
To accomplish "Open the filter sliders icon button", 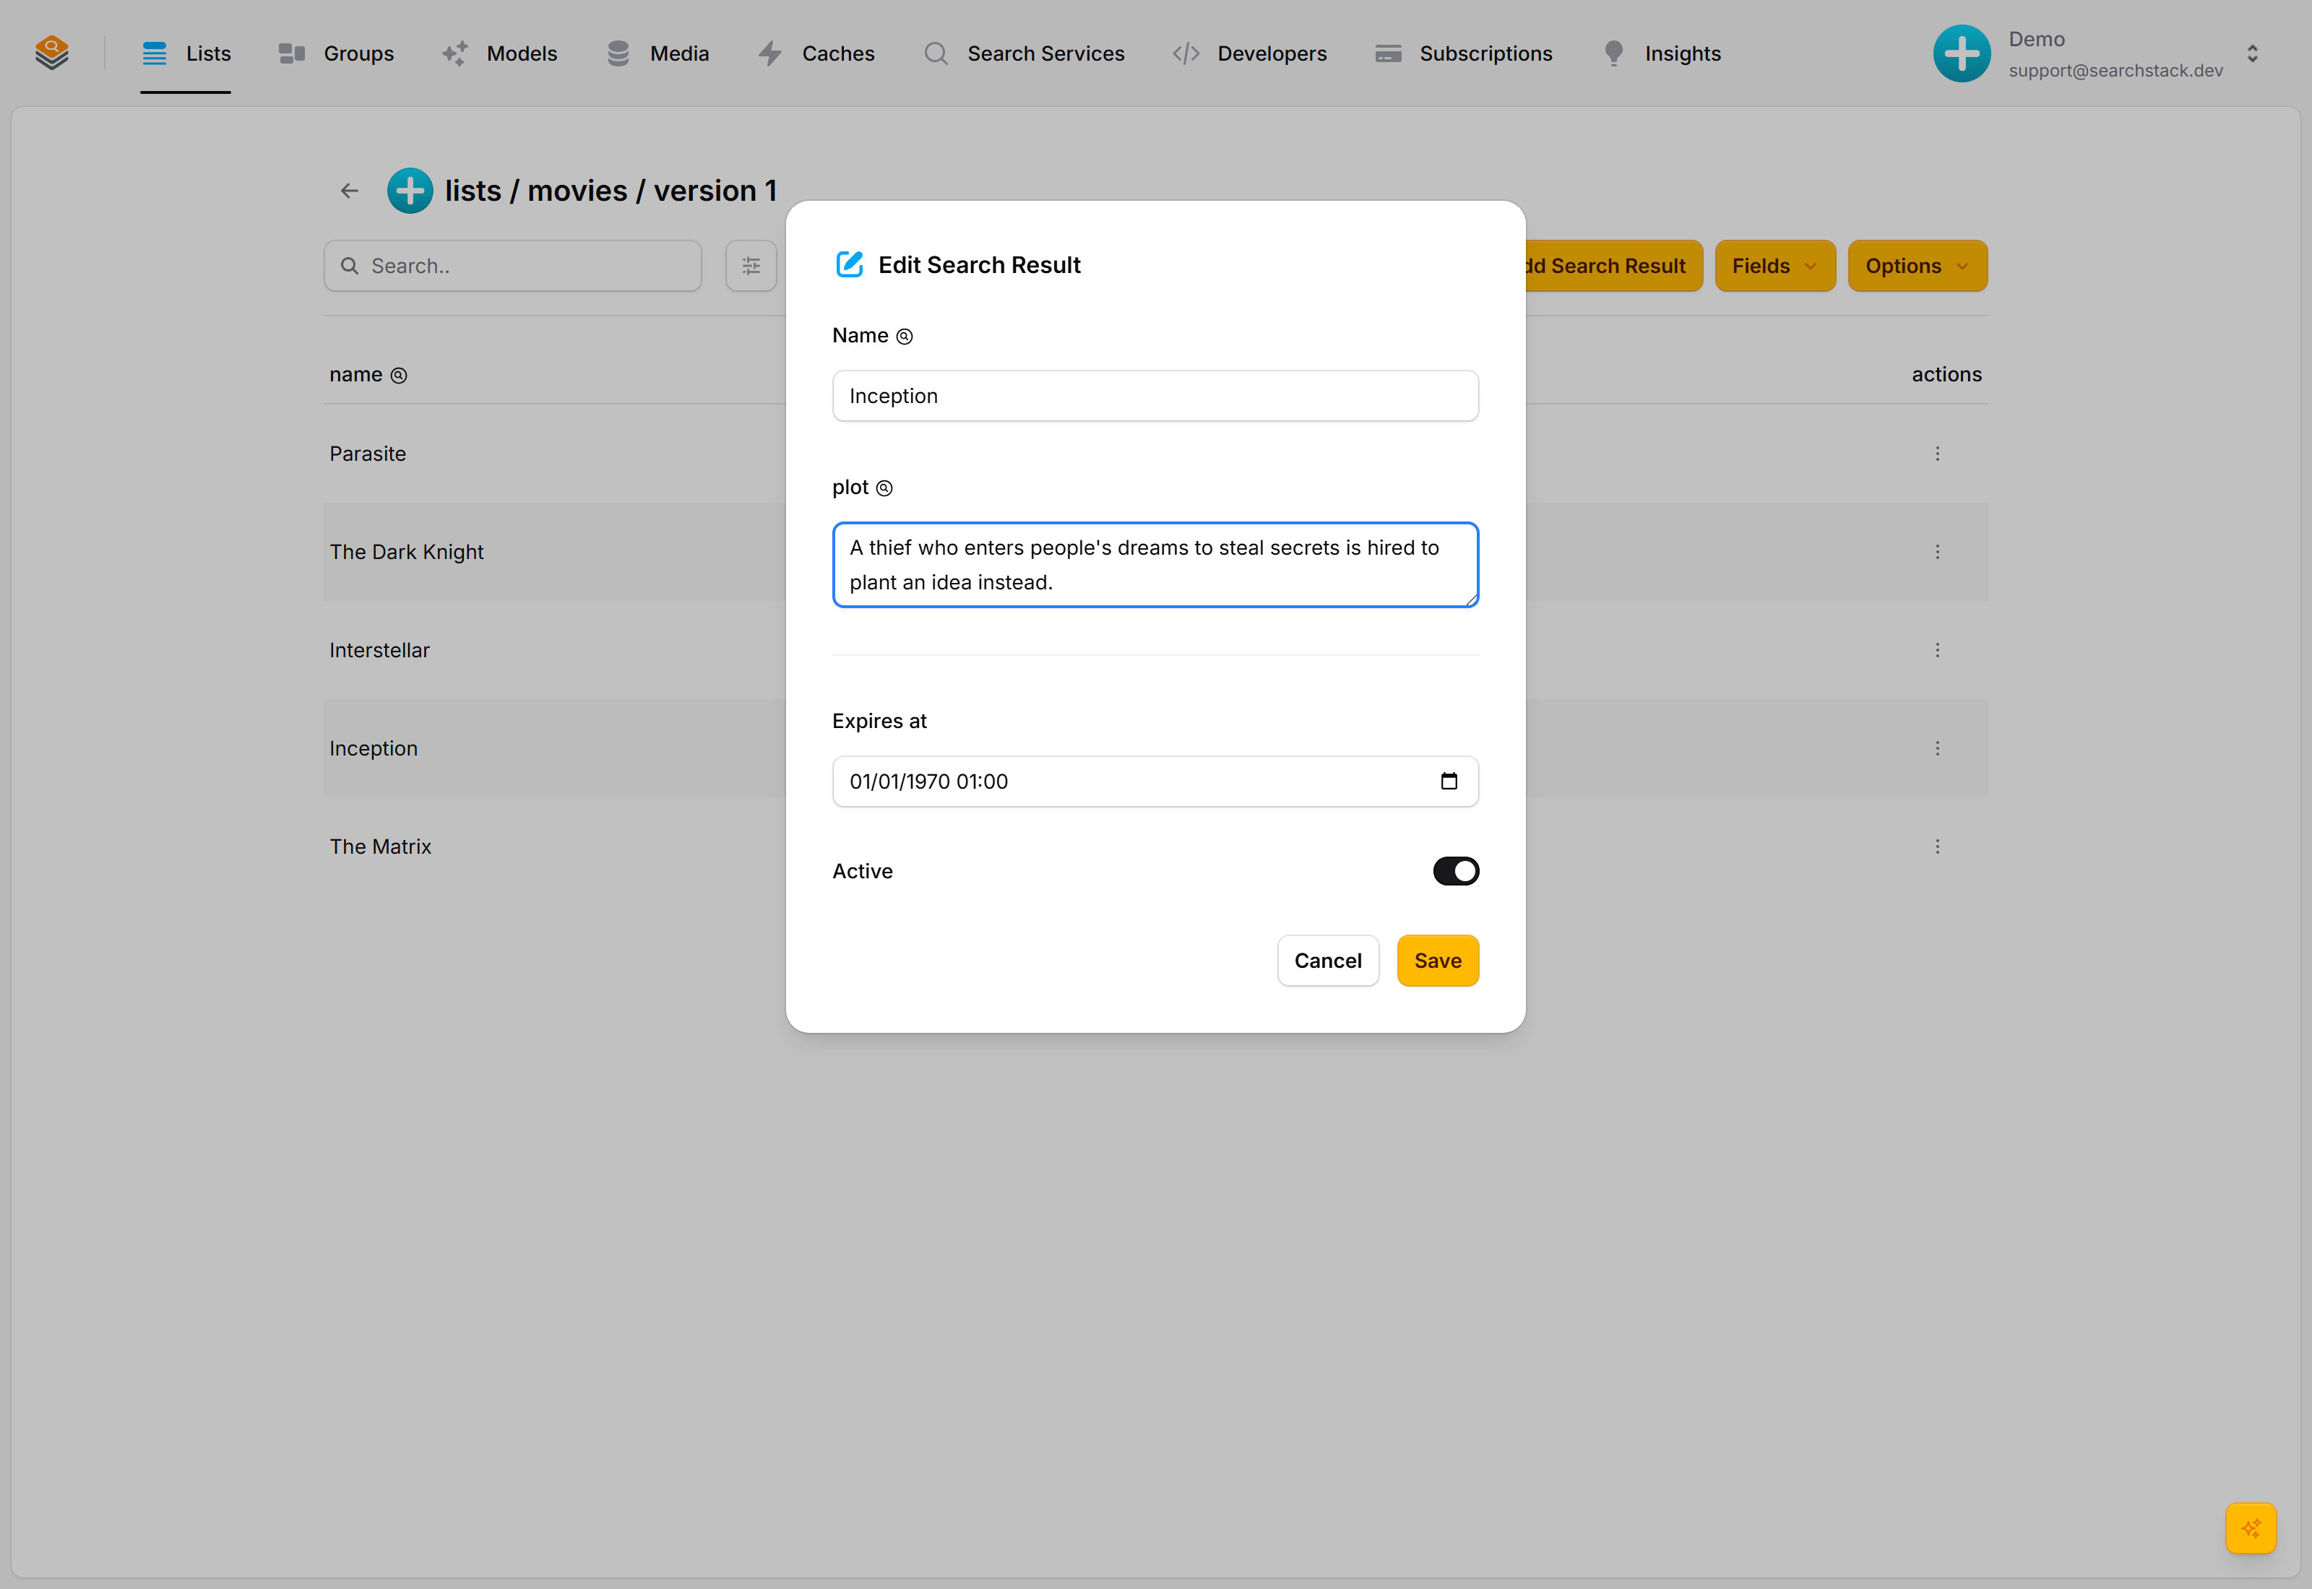I will pos(751,266).
